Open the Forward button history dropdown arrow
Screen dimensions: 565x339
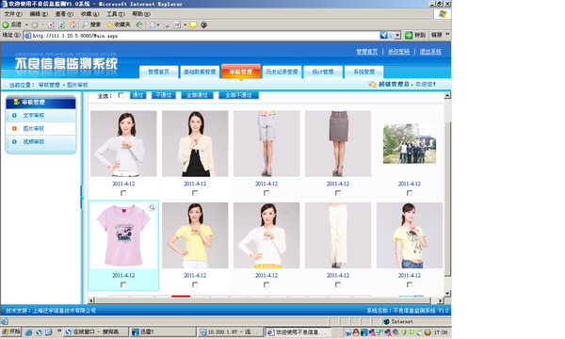tap(42, 24)
